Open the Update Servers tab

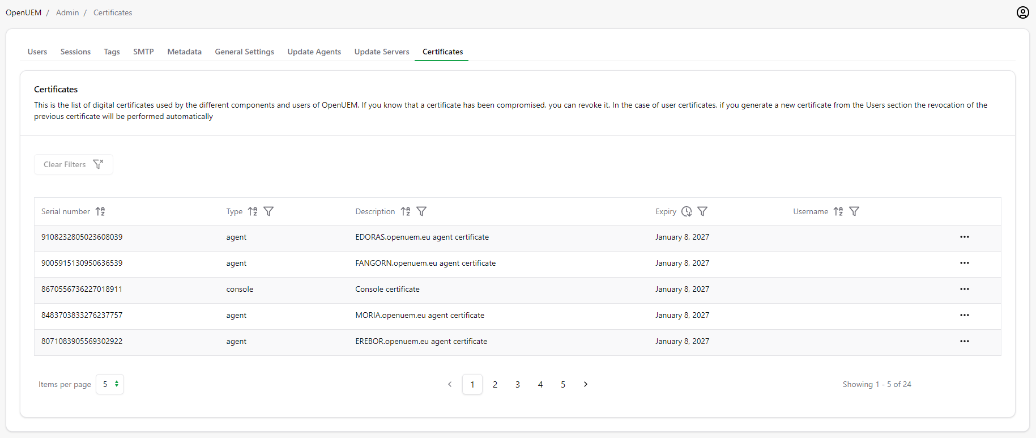tap(382, 52)
